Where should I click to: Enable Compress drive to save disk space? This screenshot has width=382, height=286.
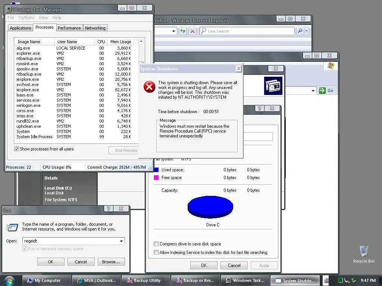[x=156, y=244]
